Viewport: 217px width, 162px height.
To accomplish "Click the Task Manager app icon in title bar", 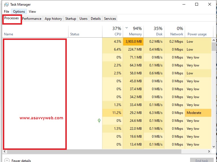I will pyautogui.click(x=6, y=5).
